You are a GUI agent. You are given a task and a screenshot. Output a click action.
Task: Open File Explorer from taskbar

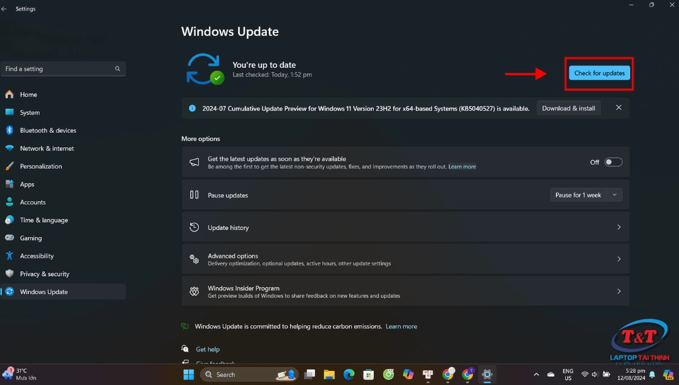[329, 375]
